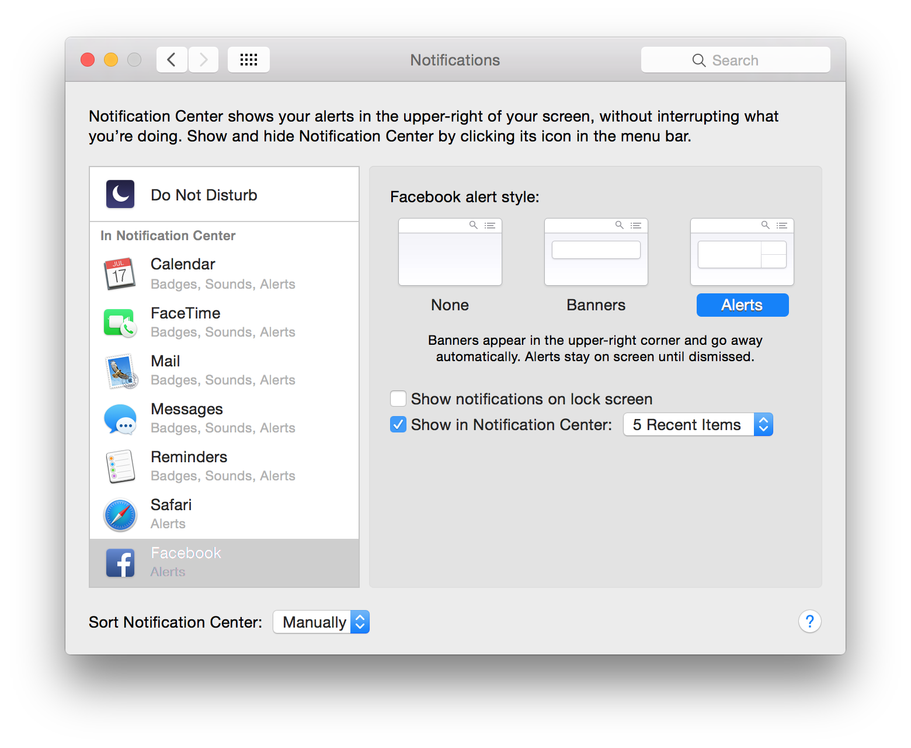The image size is (911, 748).
Task: Show all preferences via grid icon
Action: pyautogui.click(x=249, y=60)
